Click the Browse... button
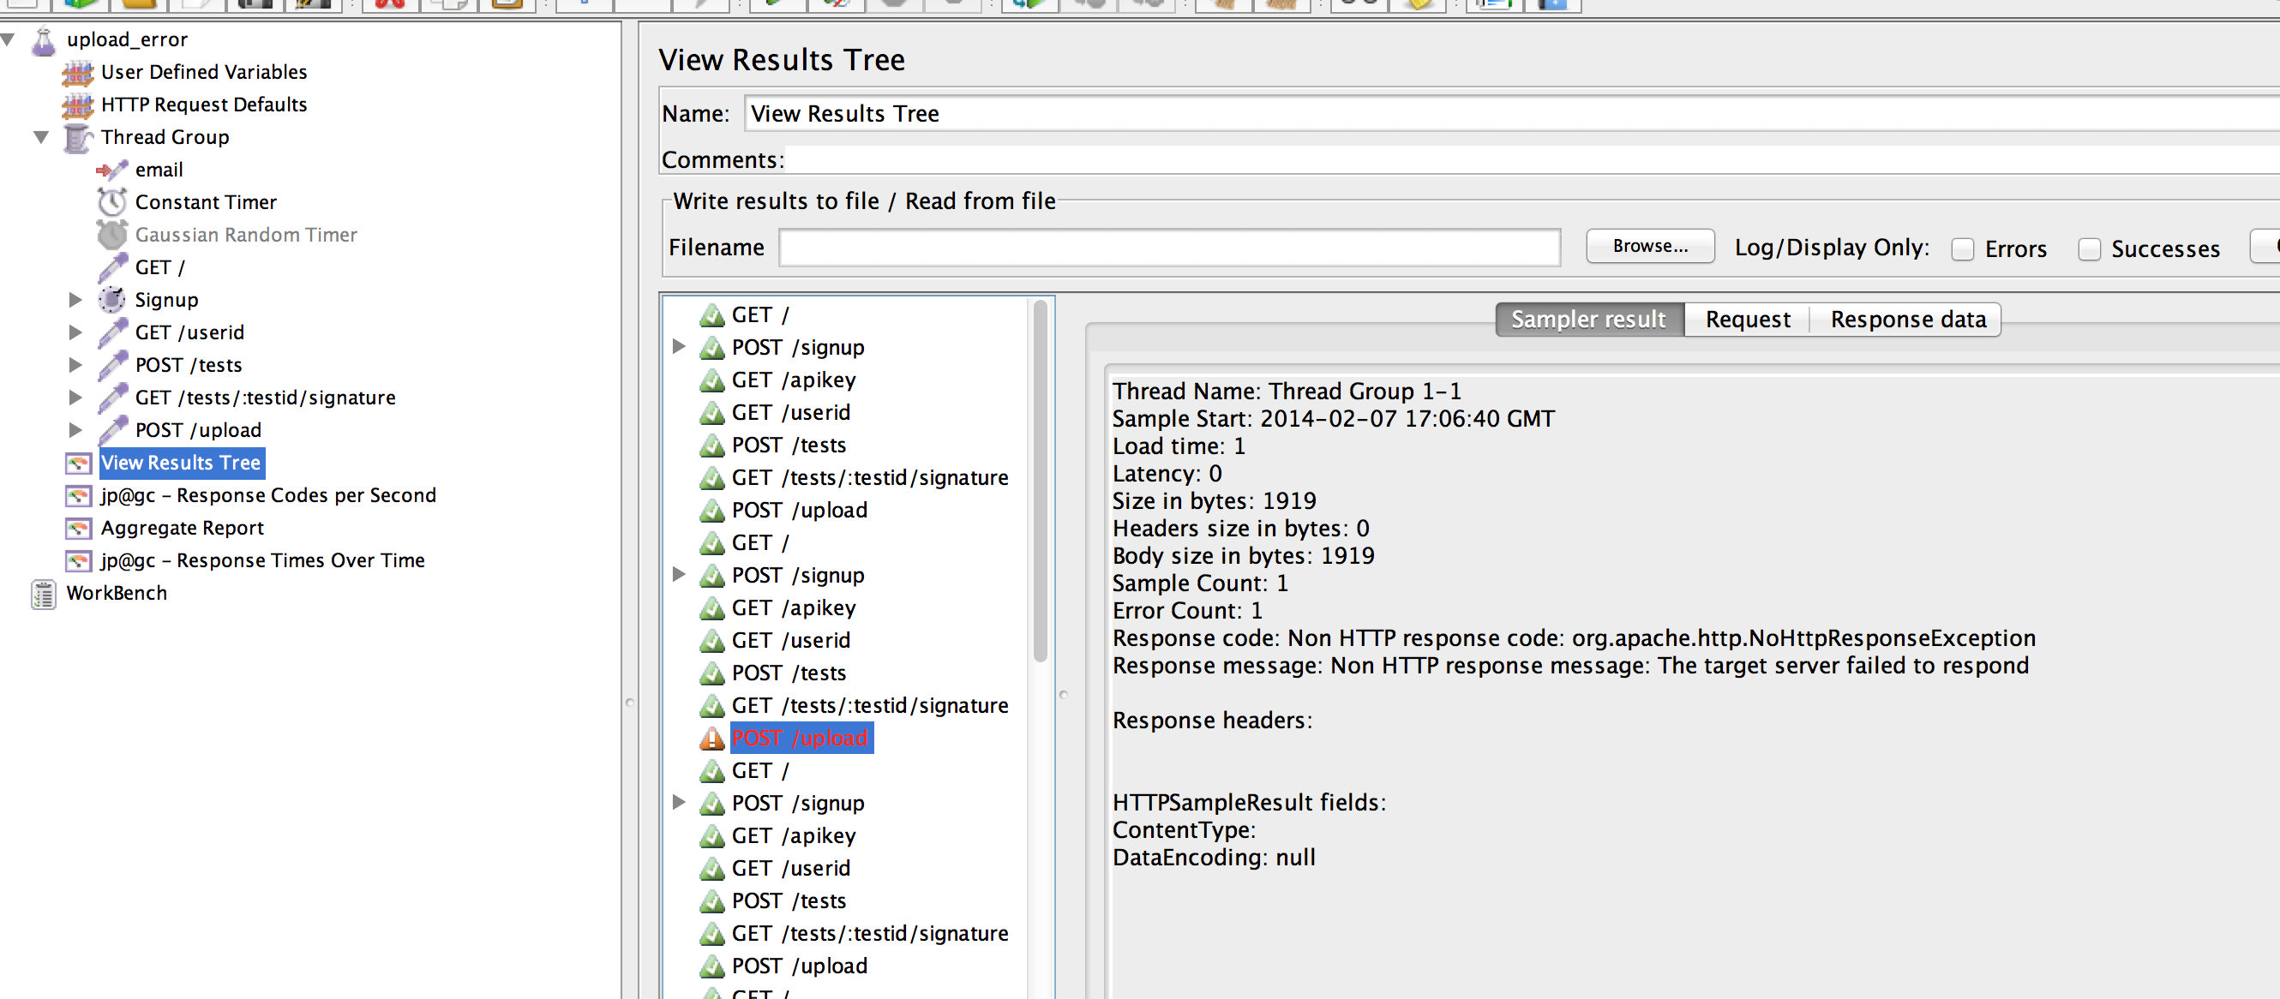This screenshot has width=2280, height=999. click(x=1649, y=246)
